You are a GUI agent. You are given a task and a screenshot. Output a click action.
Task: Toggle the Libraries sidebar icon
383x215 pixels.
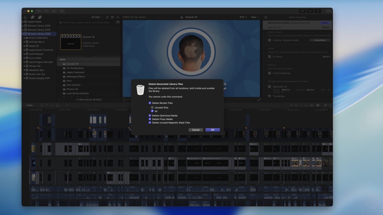25,17
